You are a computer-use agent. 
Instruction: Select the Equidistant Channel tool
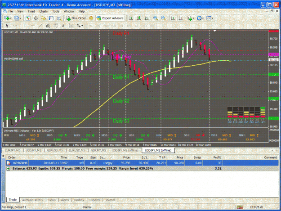click(48, 26)
